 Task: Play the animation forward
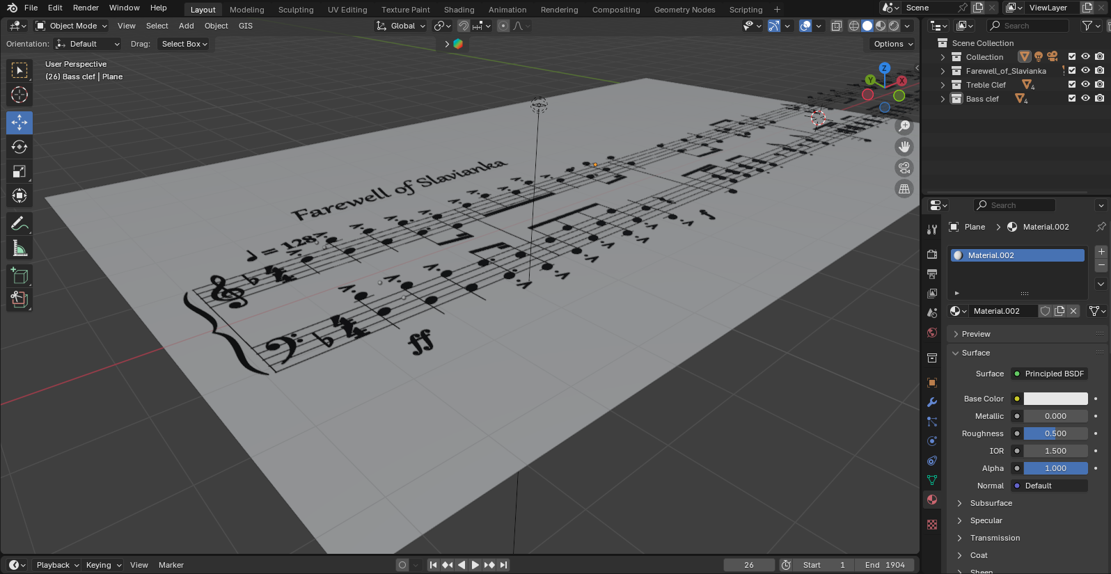pyautogui.click(x=475, y=565)
